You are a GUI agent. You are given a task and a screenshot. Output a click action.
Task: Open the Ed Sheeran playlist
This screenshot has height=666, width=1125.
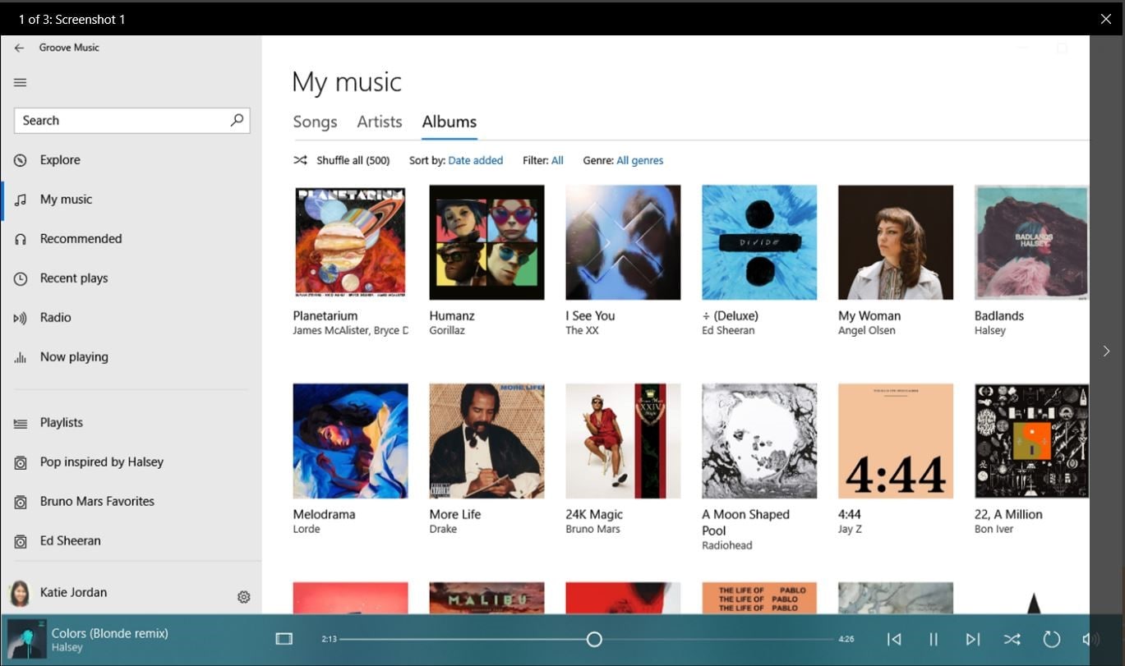tap(131, 541)
